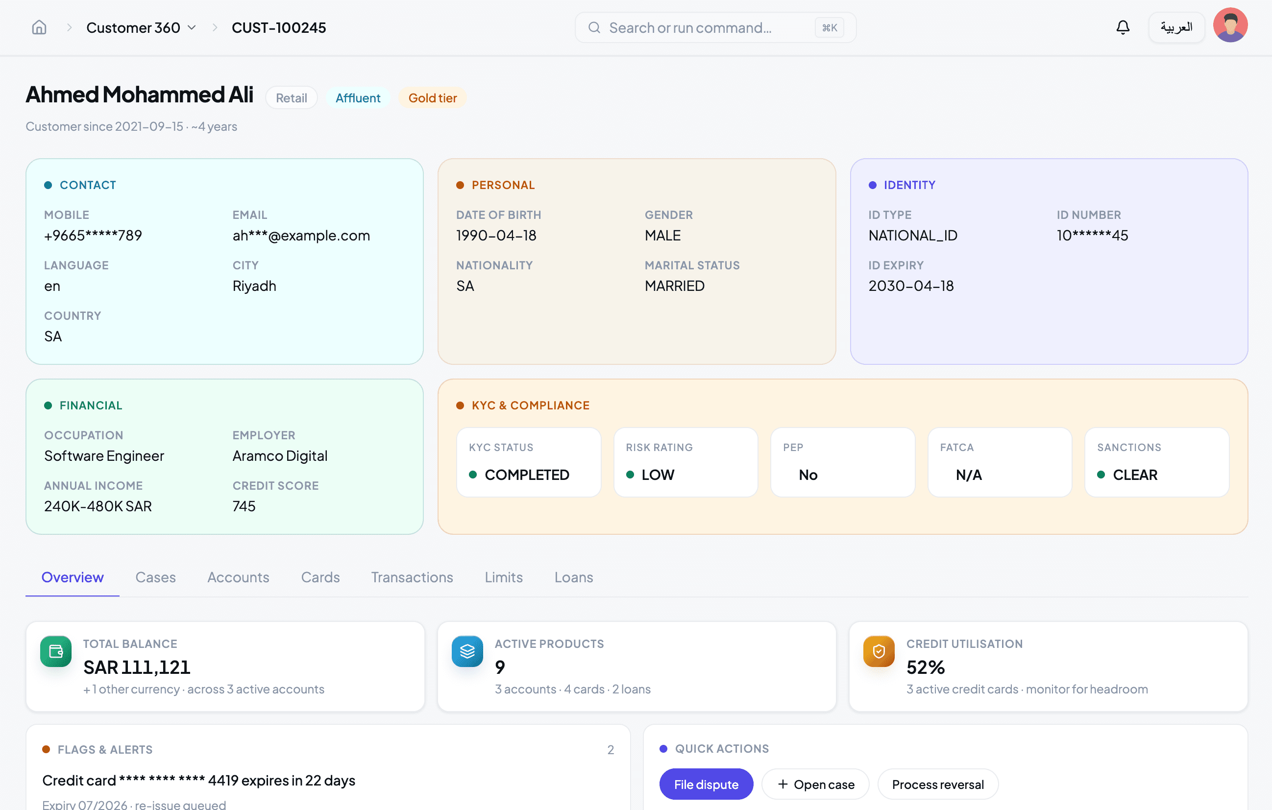Open the notifications bell
This screenshot has width=1272, height=810.
point(1123,27)
